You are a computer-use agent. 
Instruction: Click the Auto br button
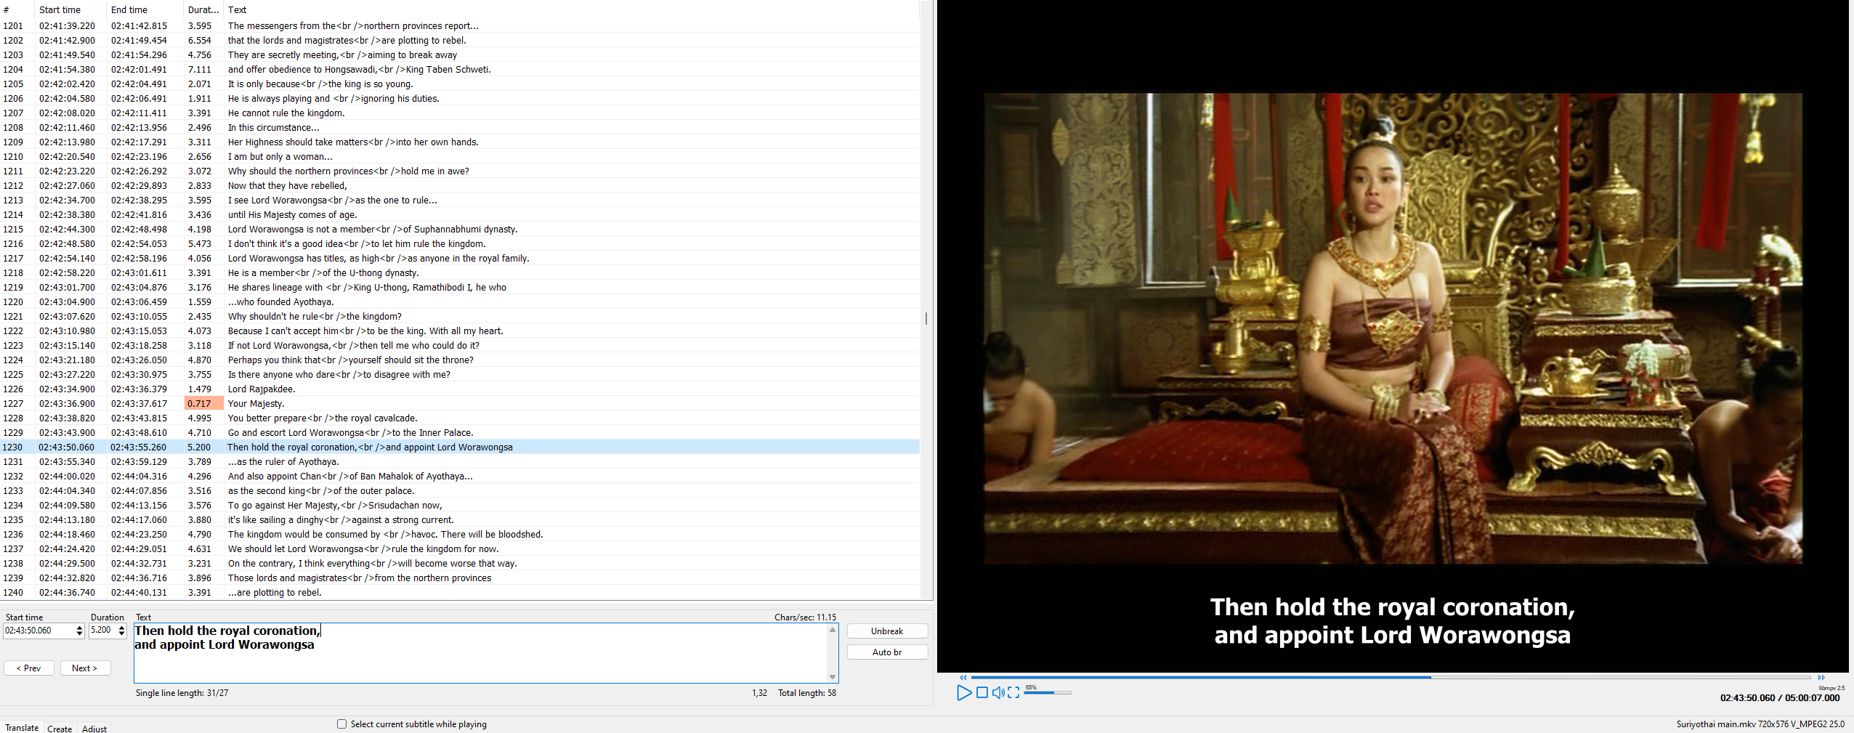point(887,652)
